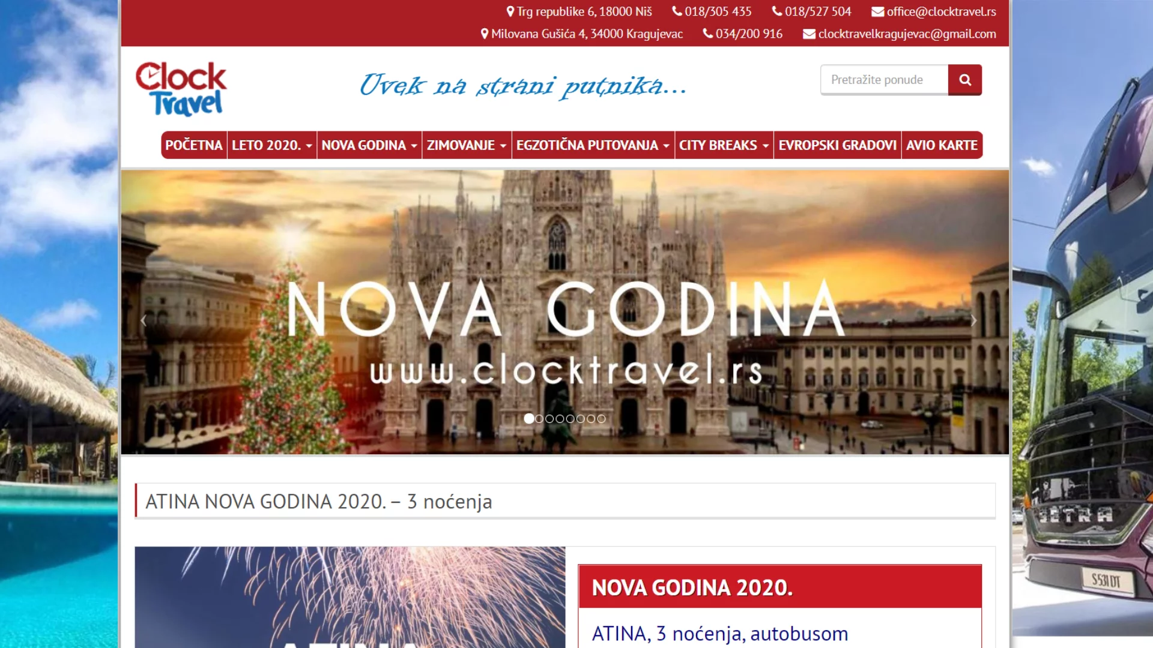Select the fifth carousel indicator dot

(x=570, y=419)
